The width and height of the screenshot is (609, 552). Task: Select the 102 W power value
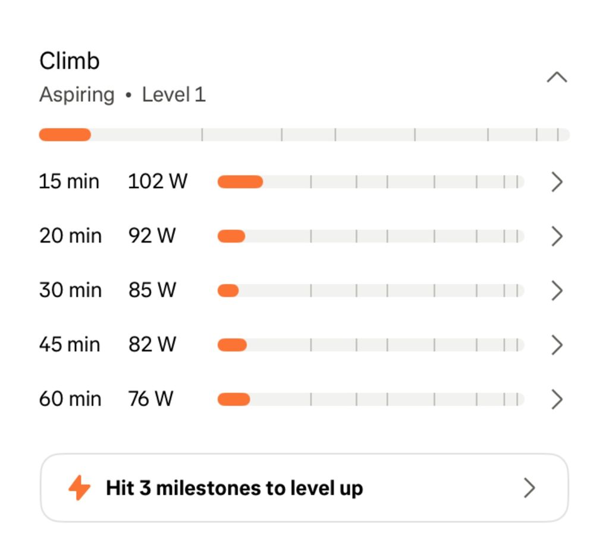point(158,181)
